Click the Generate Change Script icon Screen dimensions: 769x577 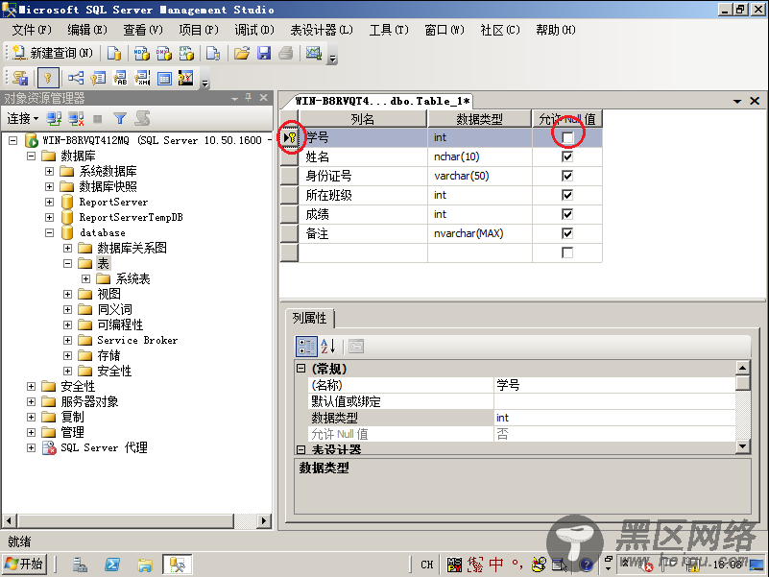coord(20,78)
